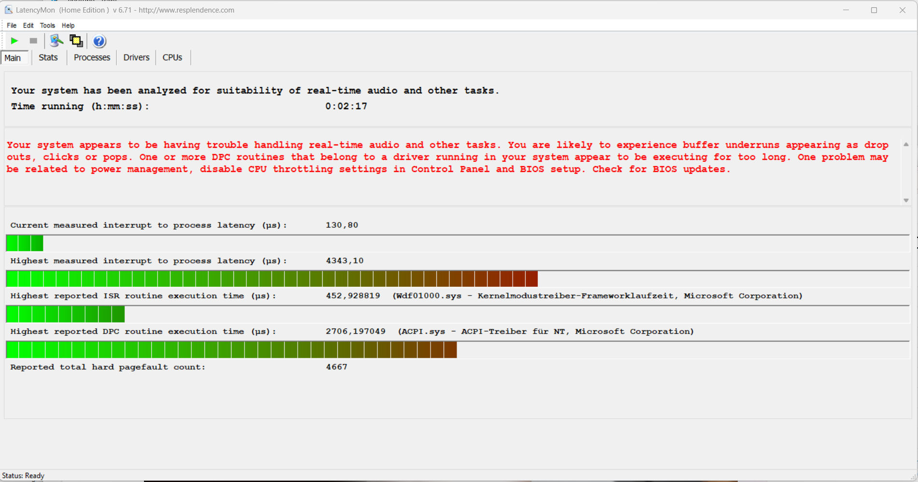This screenshot has height=482, width=918.
Task: Click the LatencyMon app icon in the title bar
Action: (8, 10)
